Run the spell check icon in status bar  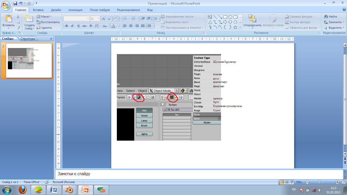tap(46, 182)
